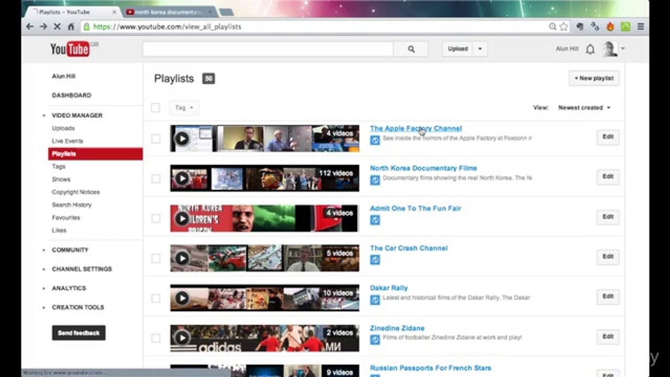Click the globe privacy icon under Zinedine Zidane
This screenshot has width=670, height=377.
tap(375, 340)
